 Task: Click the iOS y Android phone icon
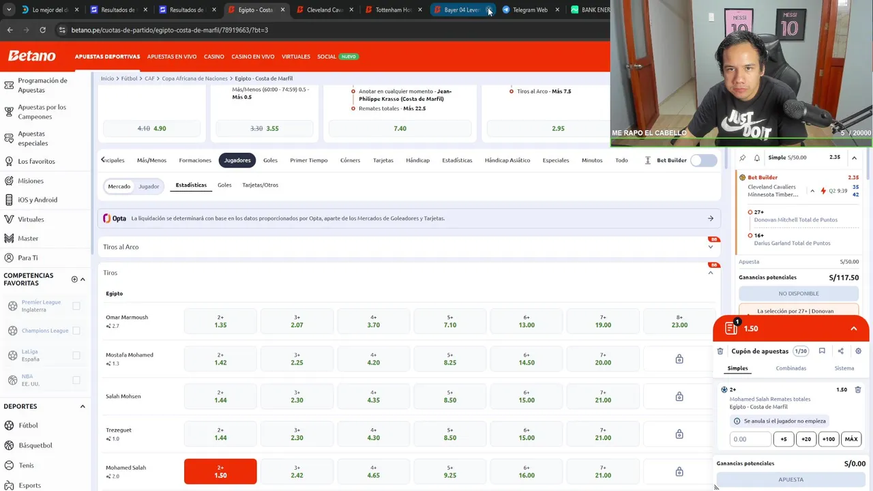[9, 200]
